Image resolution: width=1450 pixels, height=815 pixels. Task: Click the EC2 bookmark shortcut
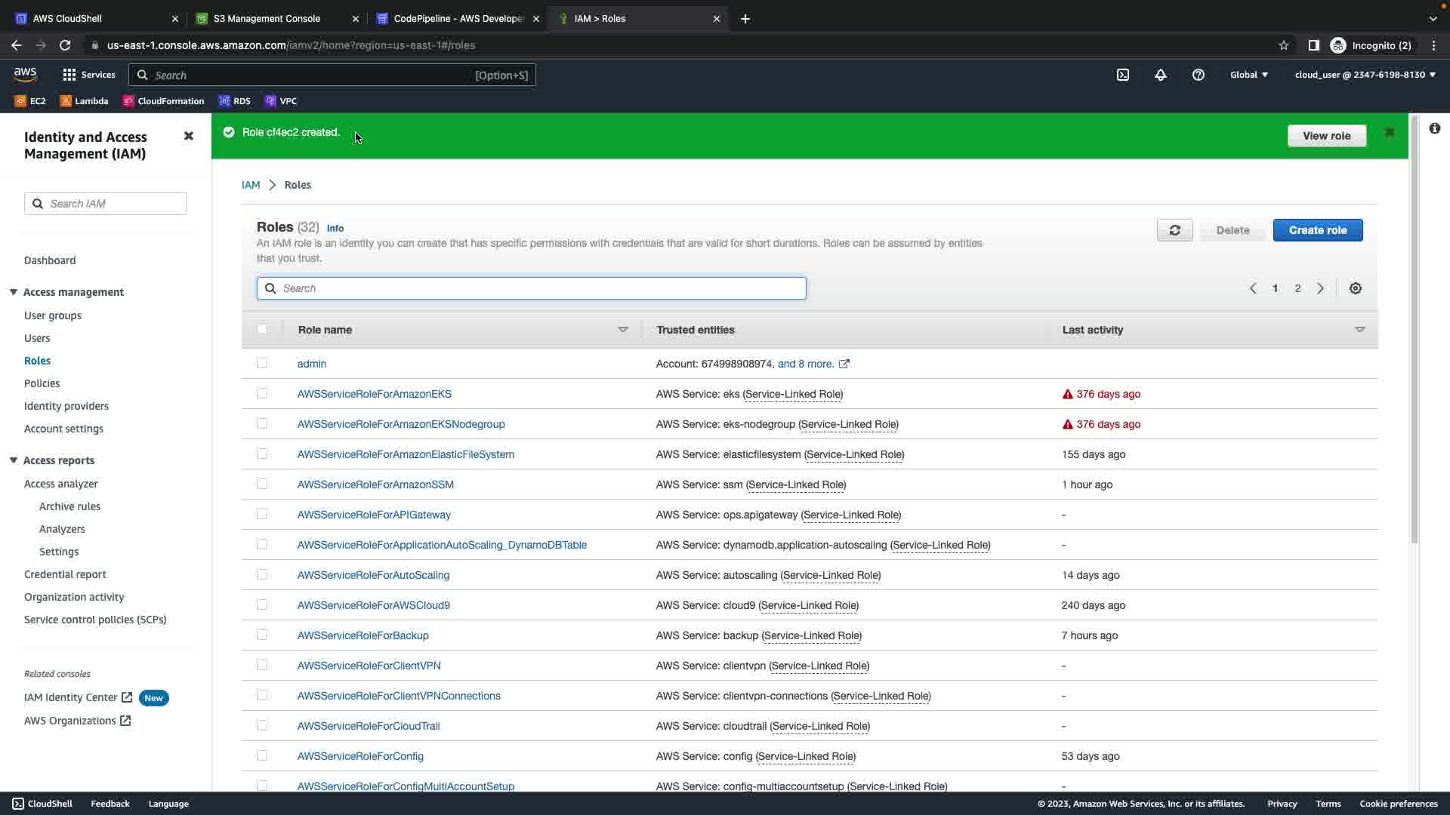point(30,101)
